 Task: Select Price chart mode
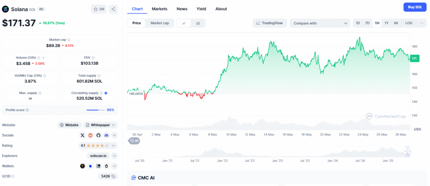(136, 23)
